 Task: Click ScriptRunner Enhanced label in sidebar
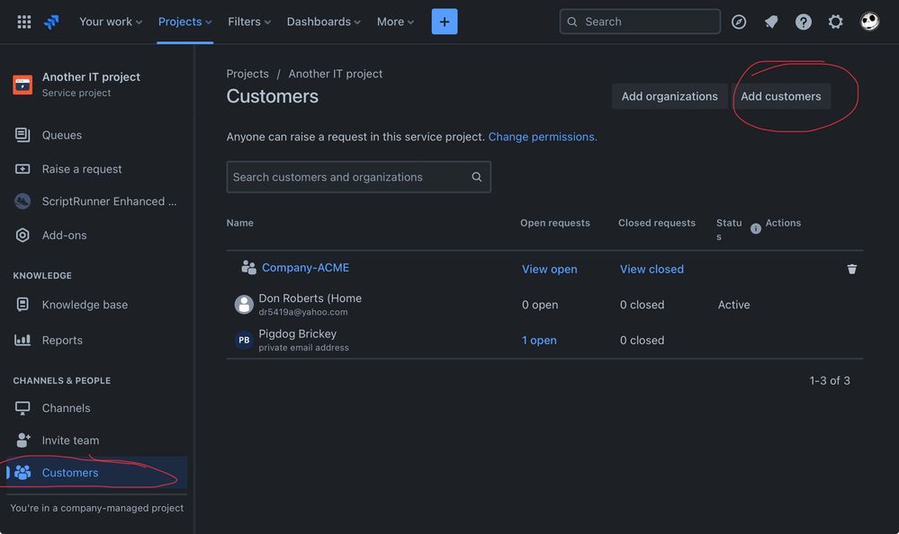click(x=110, y=201)
